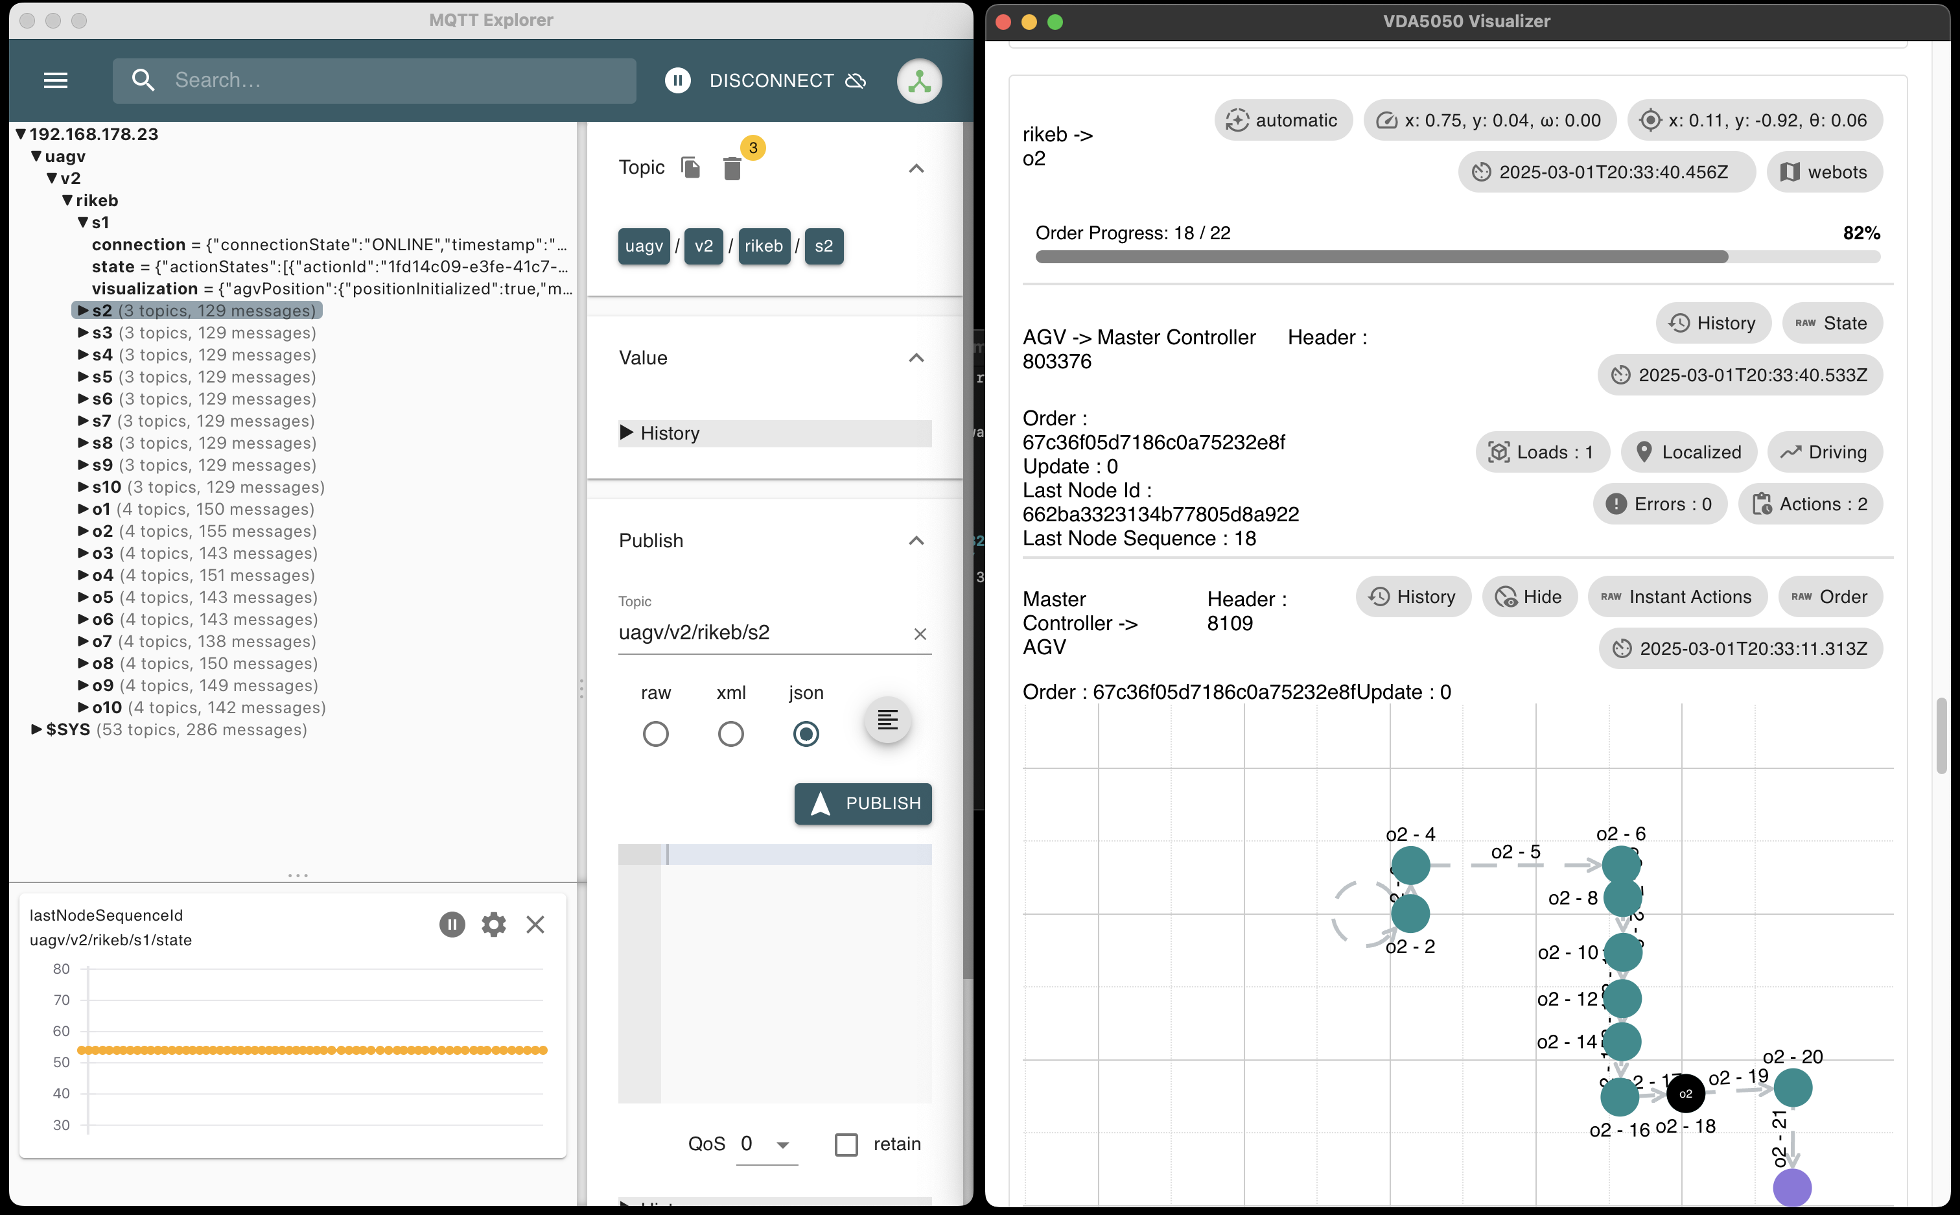Clear the publish topic with X icon

pyautogui.click(x=920, y=634)
